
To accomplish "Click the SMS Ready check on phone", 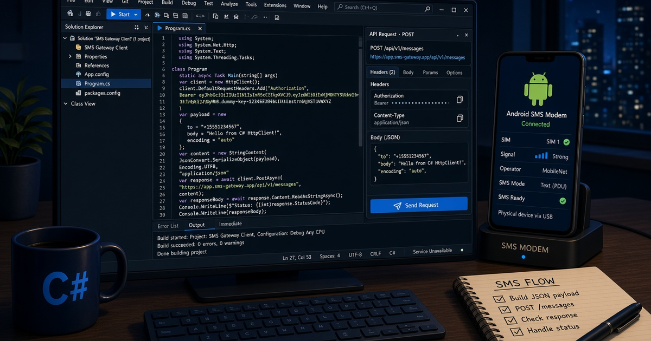I will point(563,201).
